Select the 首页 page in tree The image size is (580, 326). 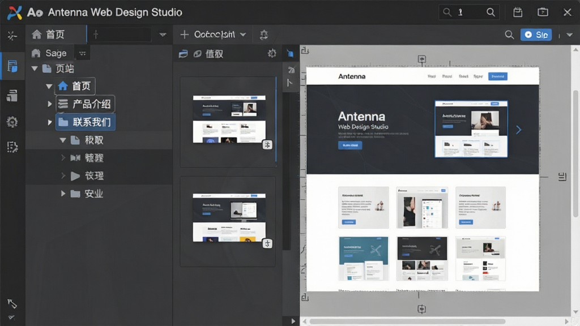75,86
